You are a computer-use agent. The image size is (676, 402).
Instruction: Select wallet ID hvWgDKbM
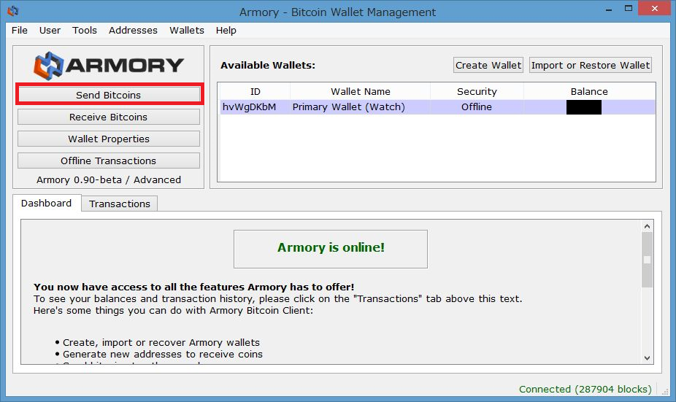click(x=249, y=107)
